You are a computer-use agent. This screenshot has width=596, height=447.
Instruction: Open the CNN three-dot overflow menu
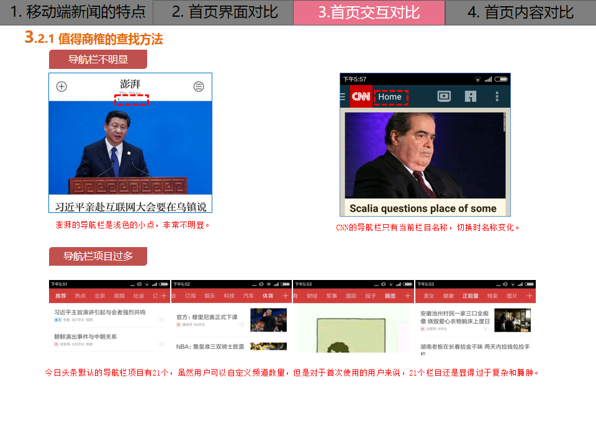tap(497, 97)
